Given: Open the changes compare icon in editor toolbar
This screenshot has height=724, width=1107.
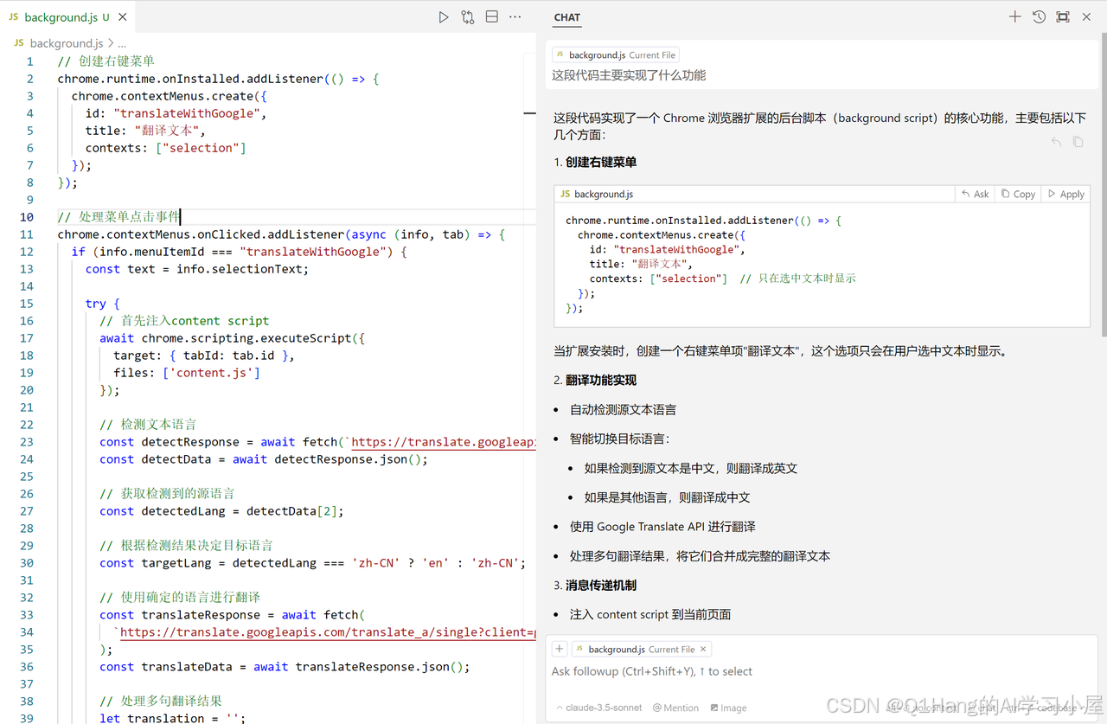Looking at the screenshot, I should pos(468,16).
